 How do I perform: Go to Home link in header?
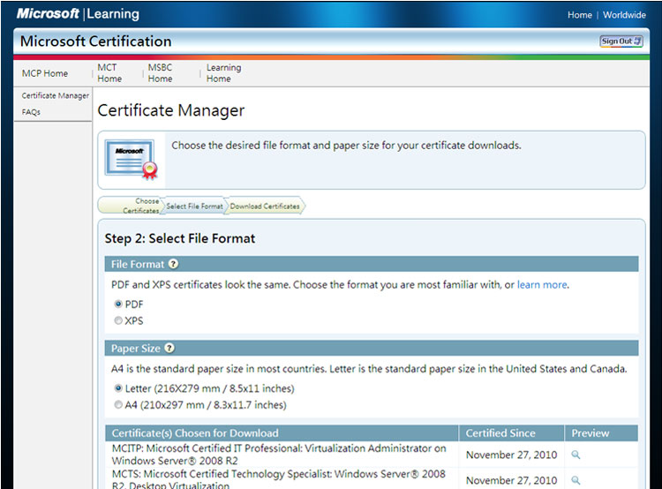click(x=580, y=15)
